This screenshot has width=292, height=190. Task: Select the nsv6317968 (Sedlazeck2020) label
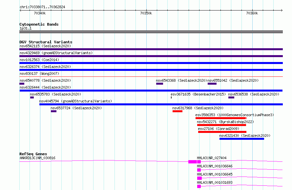click(x=198, y=108)
